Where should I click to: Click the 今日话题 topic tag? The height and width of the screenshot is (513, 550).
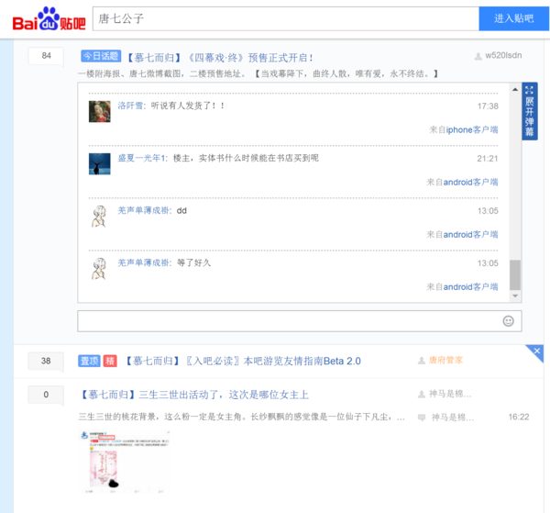click(100, 56)
